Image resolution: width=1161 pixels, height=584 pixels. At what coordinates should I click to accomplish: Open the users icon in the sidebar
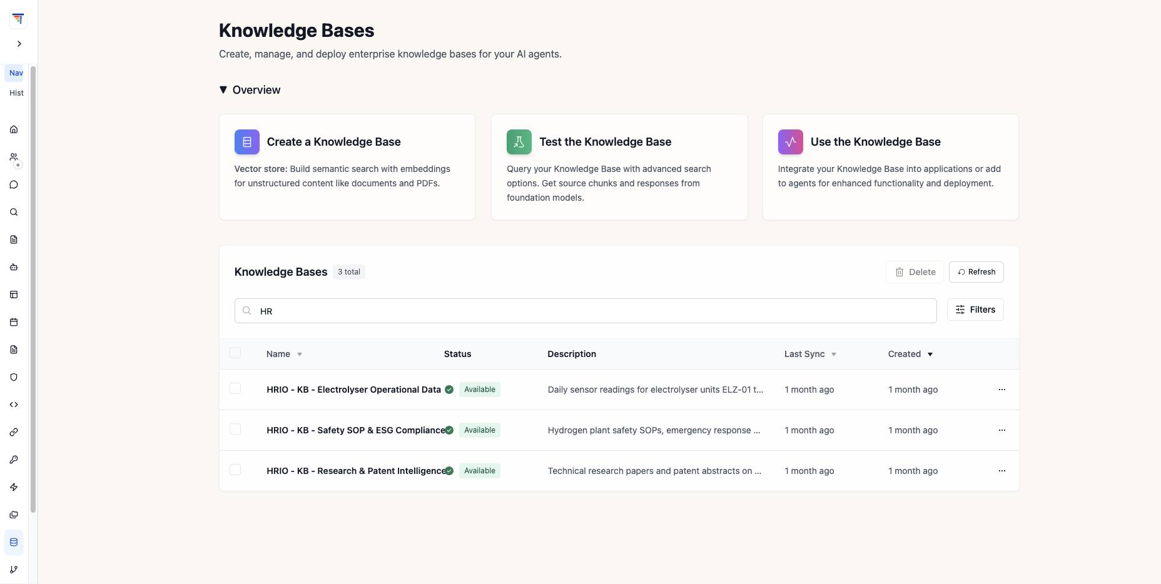pos(14,157)
